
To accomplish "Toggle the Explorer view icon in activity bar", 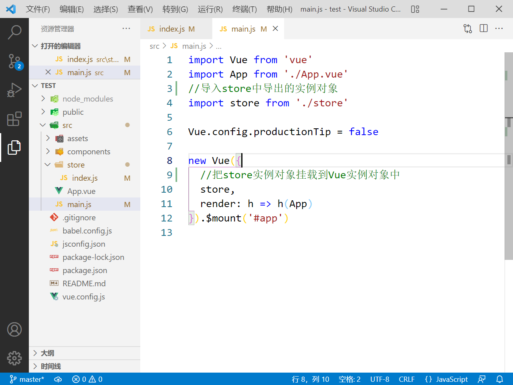I will [x=14, y=148].
